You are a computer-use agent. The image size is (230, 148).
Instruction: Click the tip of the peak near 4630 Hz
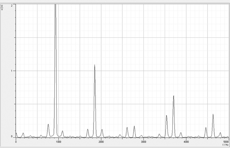[213, 114]
